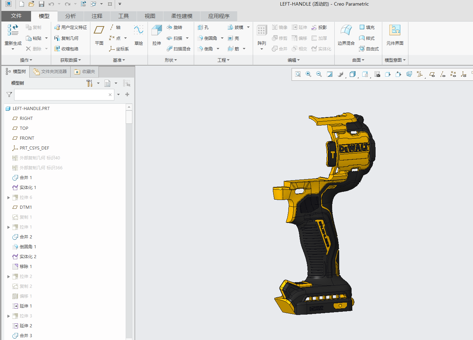The width and height of the screenshot is (473, 340).
Task: Open the 文件 menu
Action: [15, 16]
